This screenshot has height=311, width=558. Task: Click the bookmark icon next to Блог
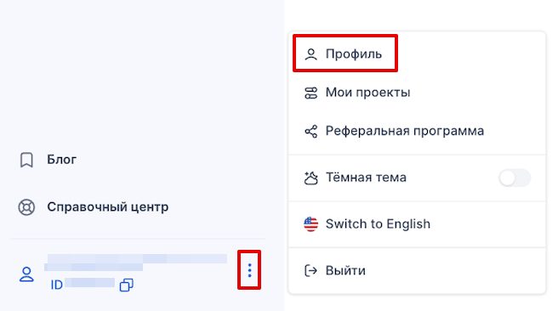click(26, 160)
